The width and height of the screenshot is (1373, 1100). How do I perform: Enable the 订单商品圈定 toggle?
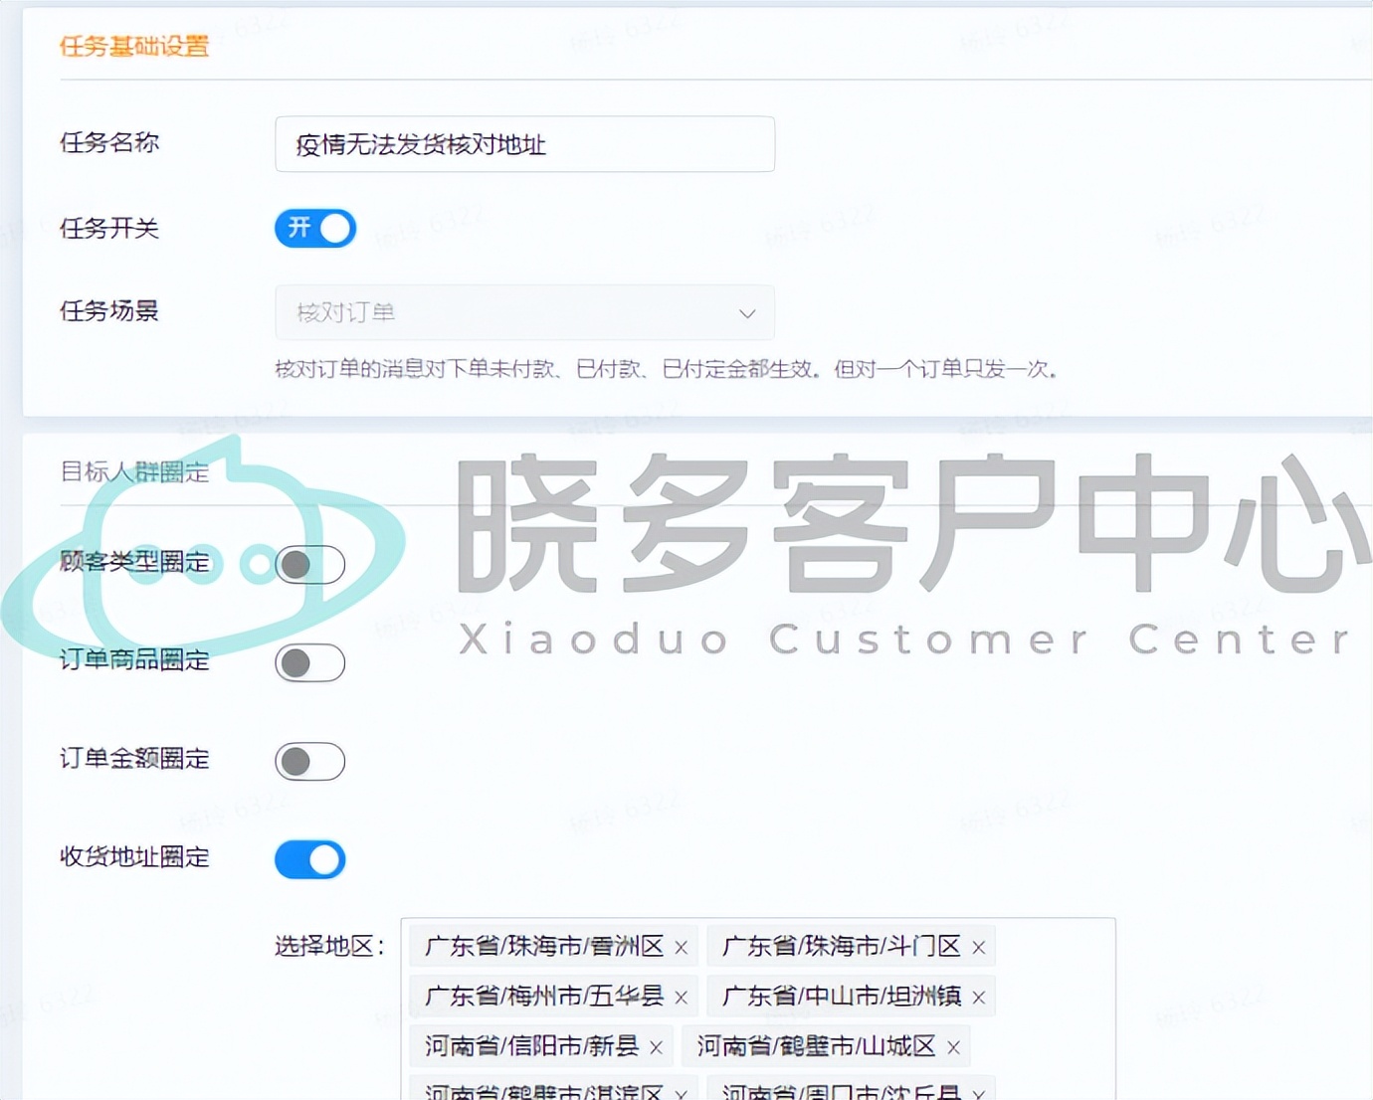pyautogui.click(x=309, y=662)
